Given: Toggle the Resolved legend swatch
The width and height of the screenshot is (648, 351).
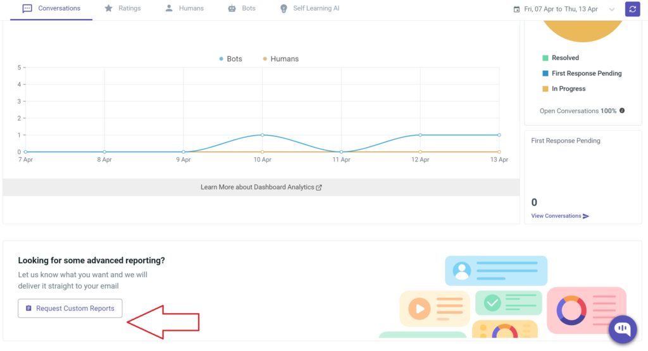Looking at the screenshot, I should pyautogui.click(x=545, y=57).
